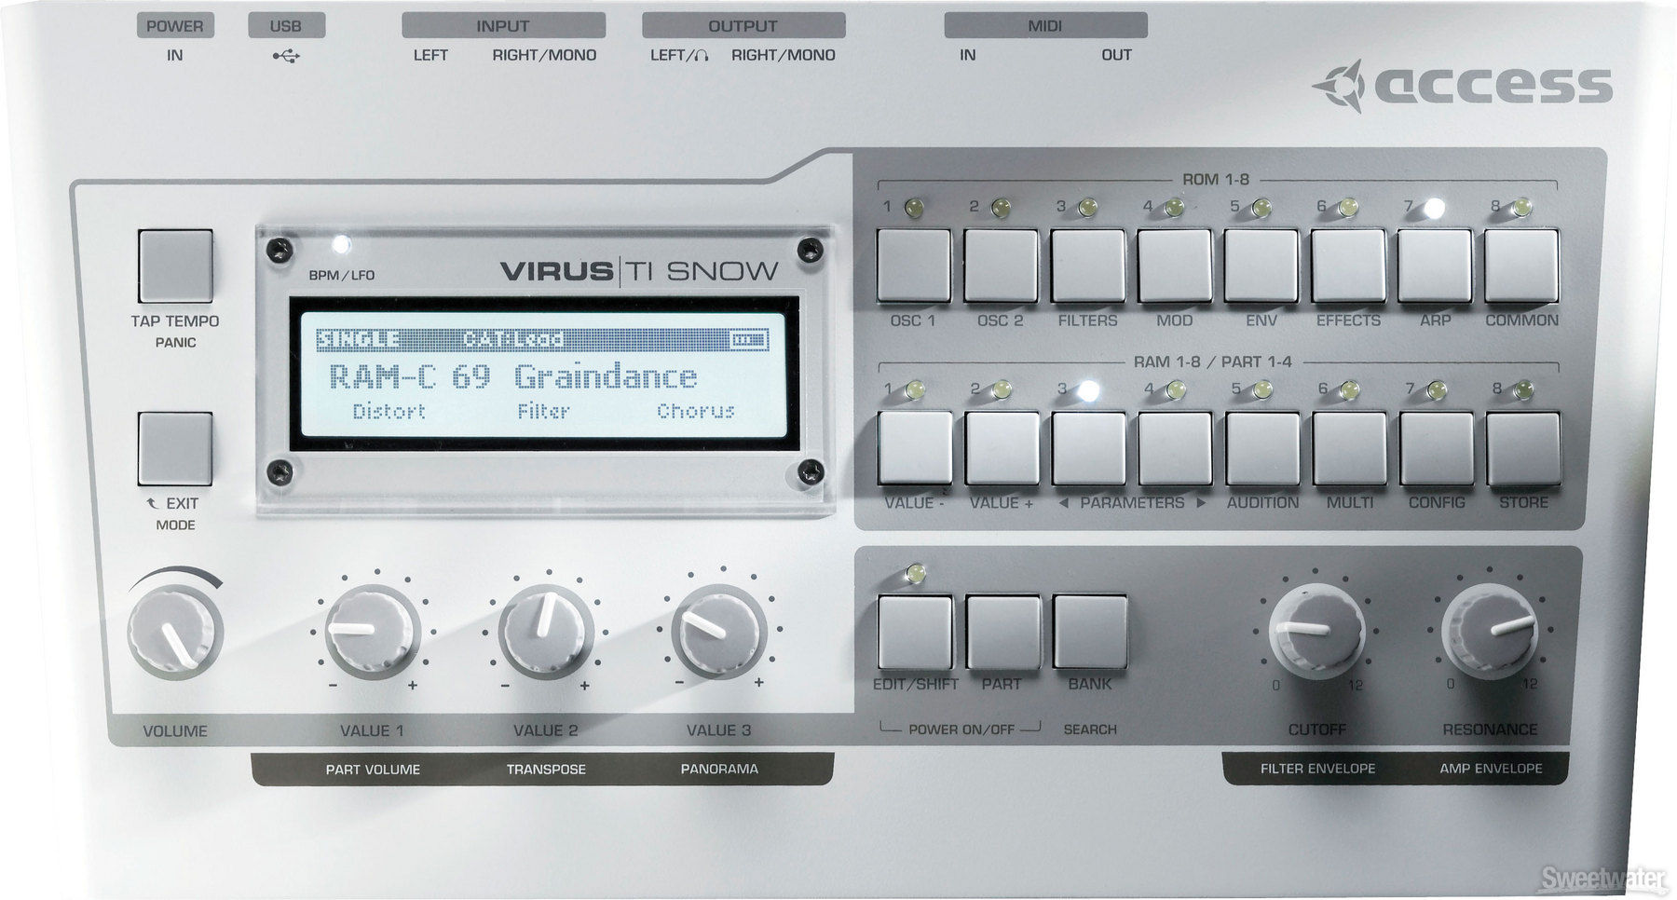Click the ROM 8 LED above COMMON
Screen dimensions: 1677x900
pyautogui.click(x=1522, y=207)
